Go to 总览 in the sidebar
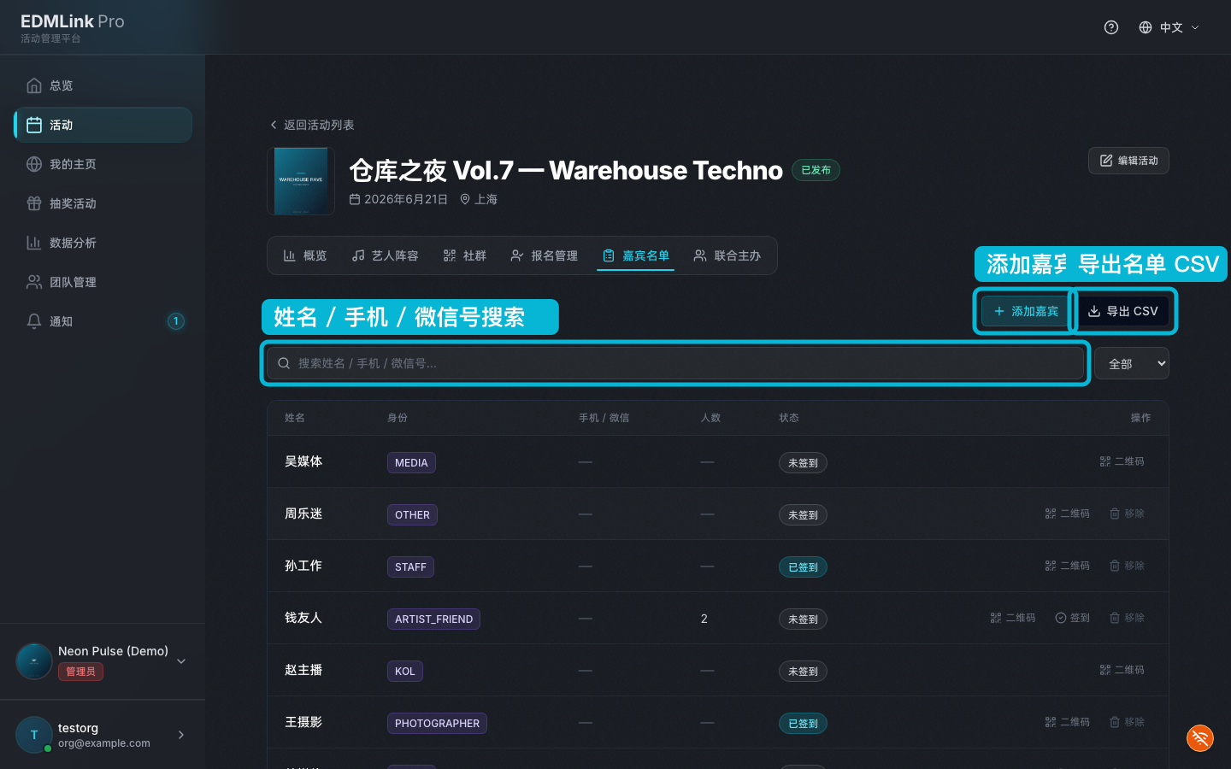The width and height of the screenshot is (1231, 769). (103, 85)
